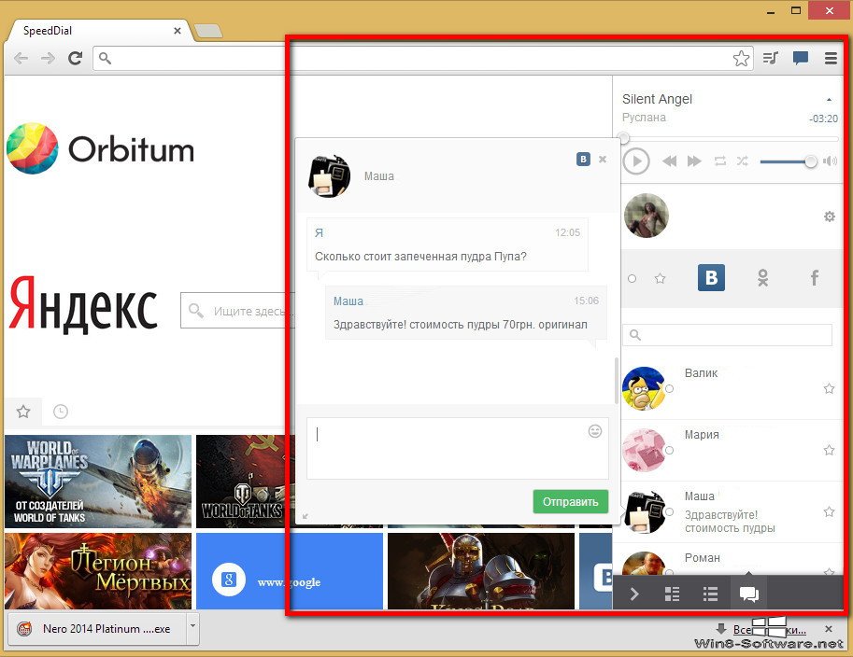Go forward using browser forward arrow
The image size is (853, 657).
coord(48,58)
